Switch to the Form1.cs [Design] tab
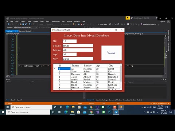Screen dimensions: 175x131 (x=25, y=31)
